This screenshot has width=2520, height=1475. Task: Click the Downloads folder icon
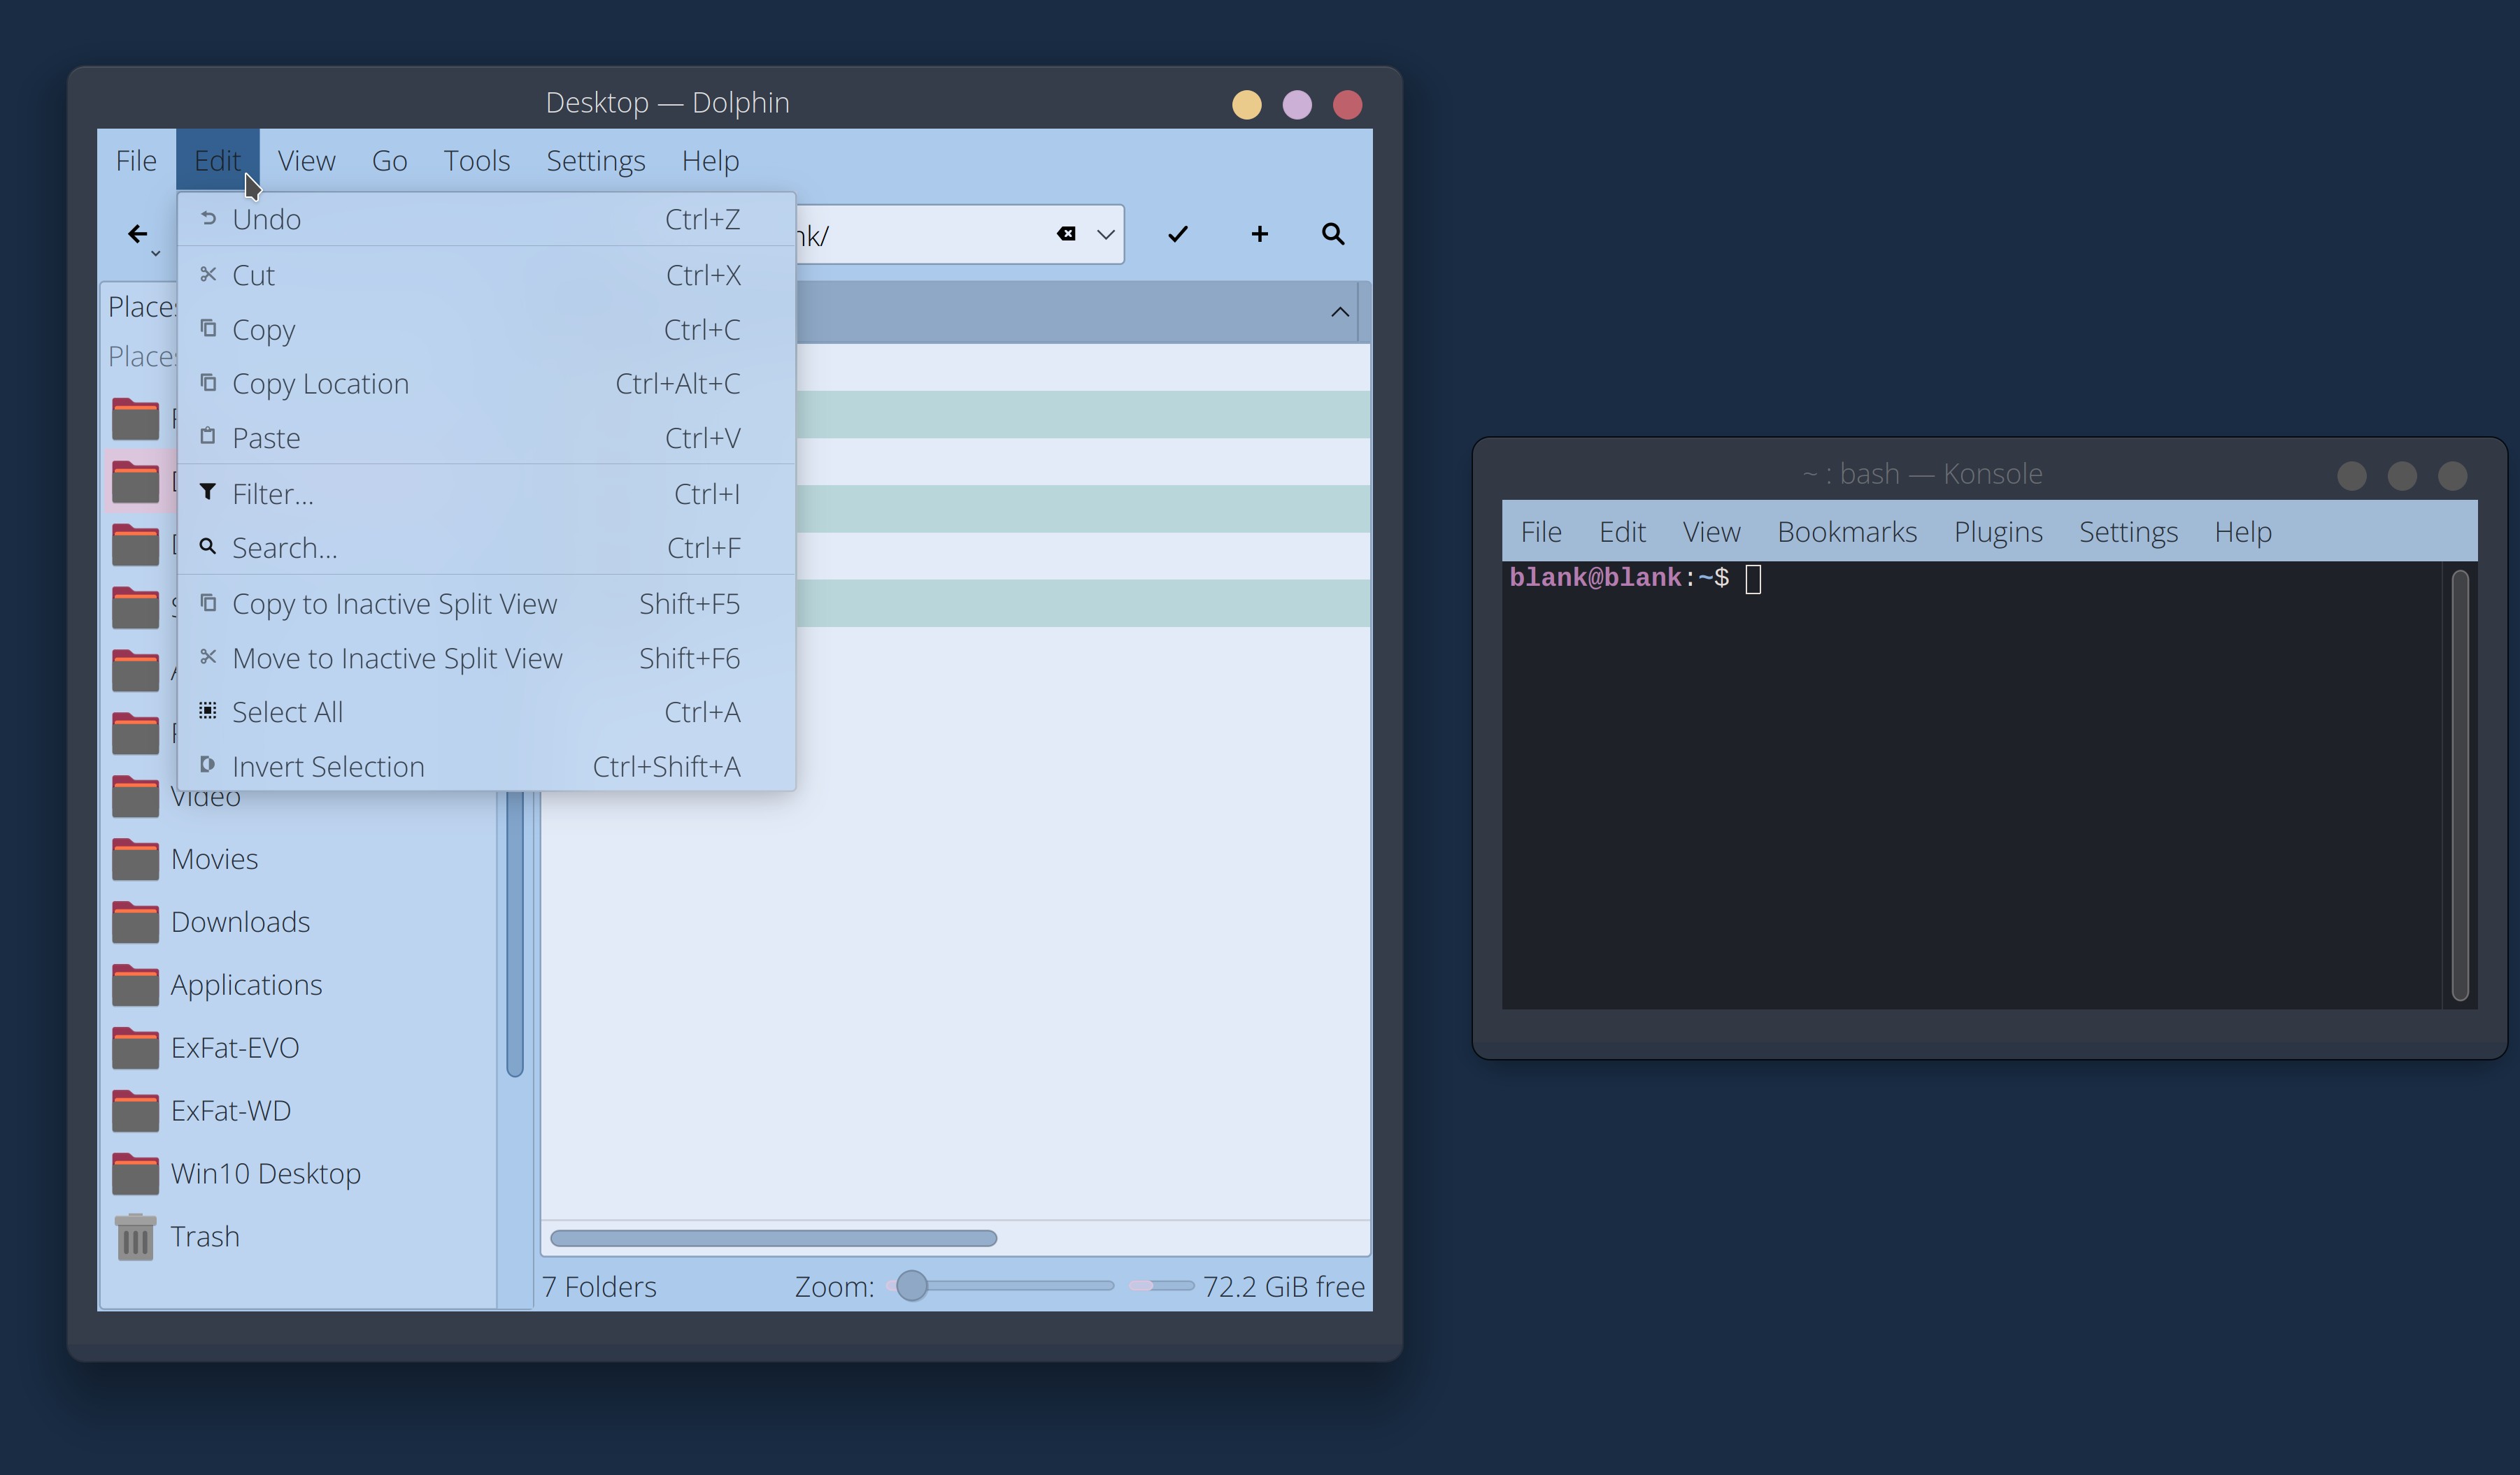click(135, 922)
